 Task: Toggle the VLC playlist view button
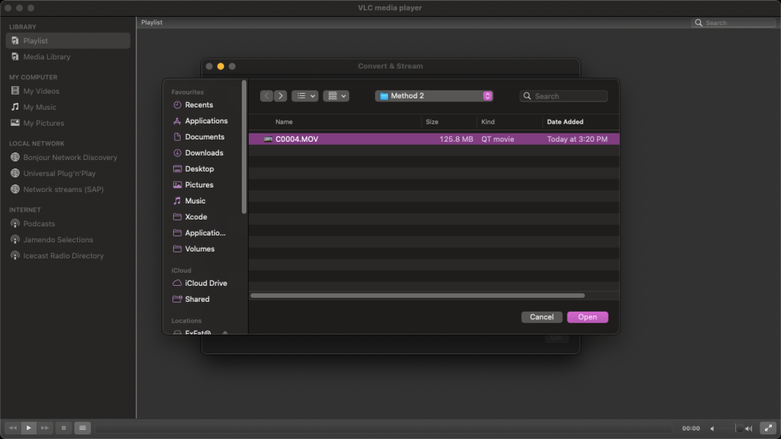tap(82, 428)
